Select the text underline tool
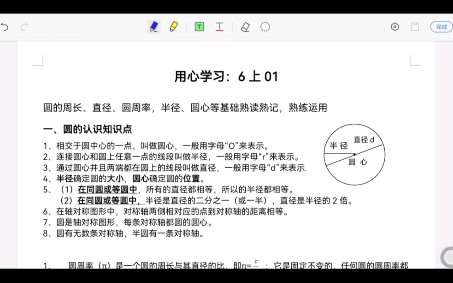The width and height of the screenshot is (453, 283). point(219,27)
